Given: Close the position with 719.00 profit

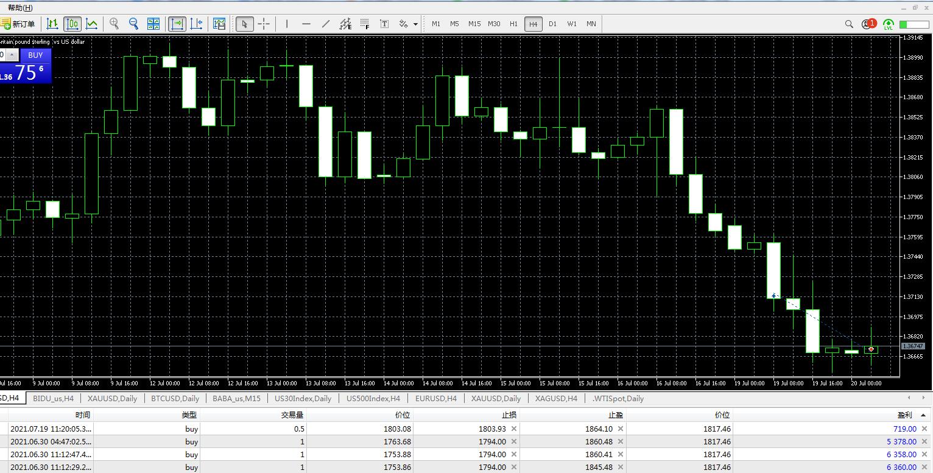Looking at the screenshot, I should [x=924, y=429].
